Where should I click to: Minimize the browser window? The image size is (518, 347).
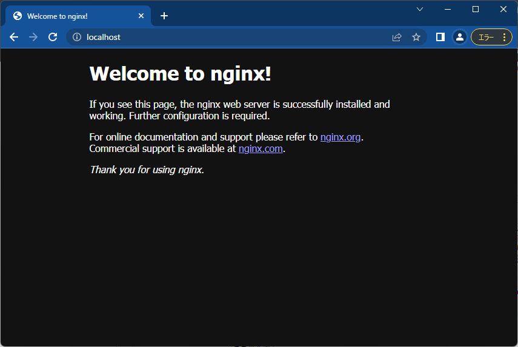pos(448,9)
